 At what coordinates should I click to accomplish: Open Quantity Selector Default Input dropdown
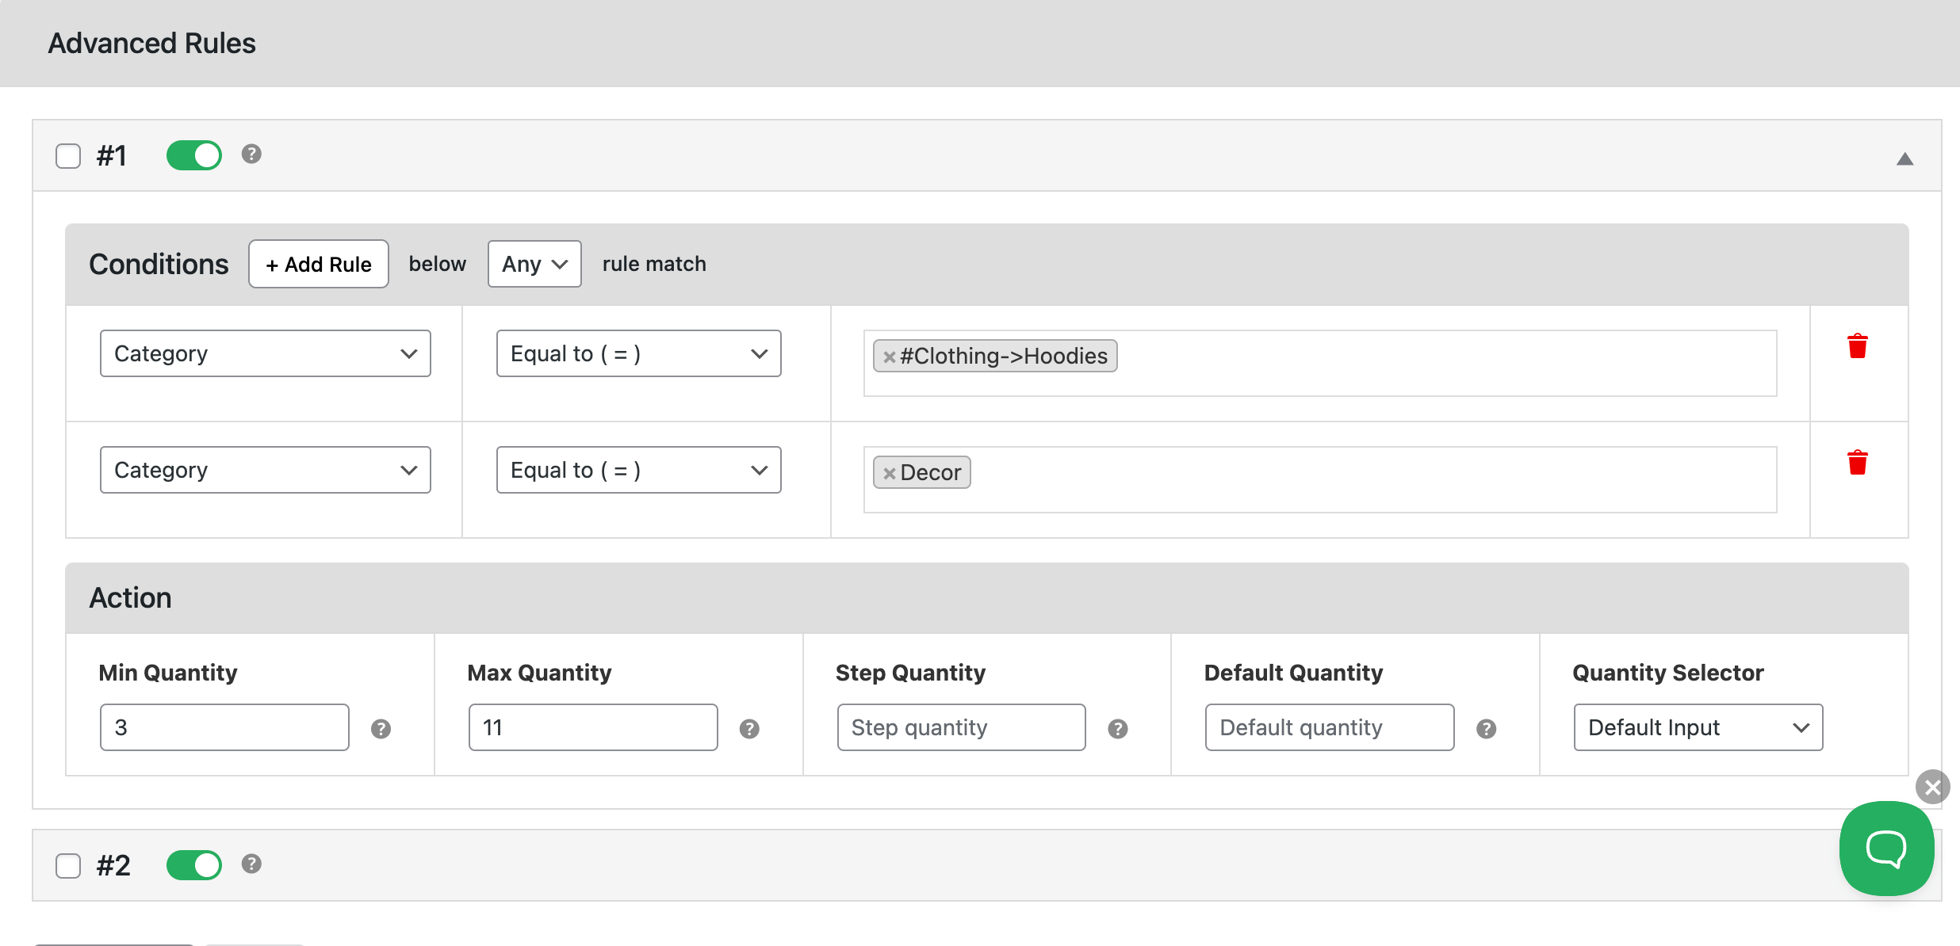coord(1698,727)
